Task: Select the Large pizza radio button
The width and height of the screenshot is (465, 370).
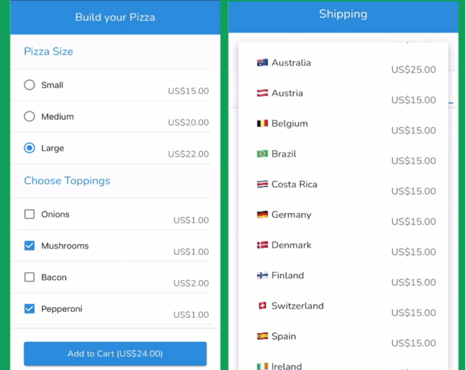Action: tap(30, 148)
